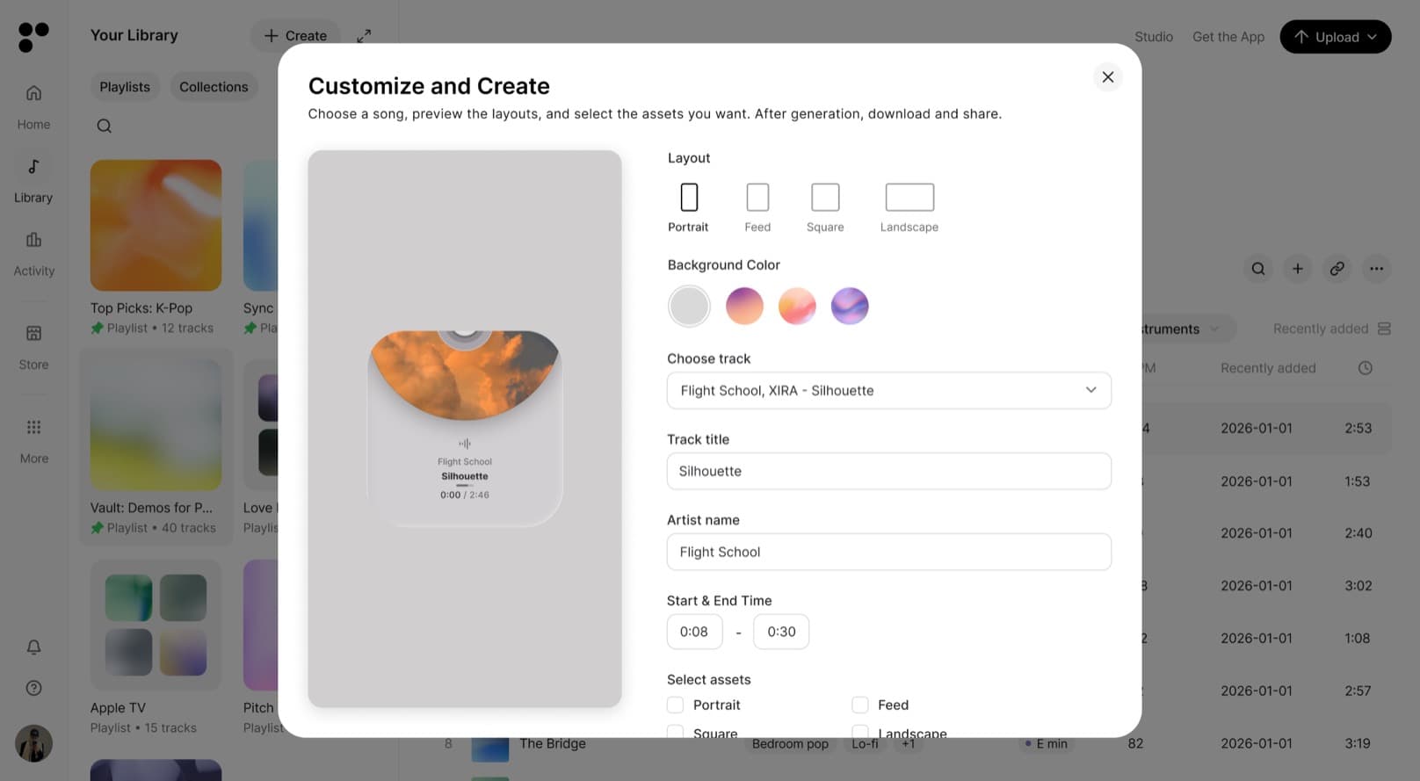Click link icon in playlist toolbar

click(1337, 269)
